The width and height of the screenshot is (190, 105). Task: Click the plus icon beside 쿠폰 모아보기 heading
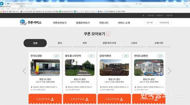[x=108, y=34]
